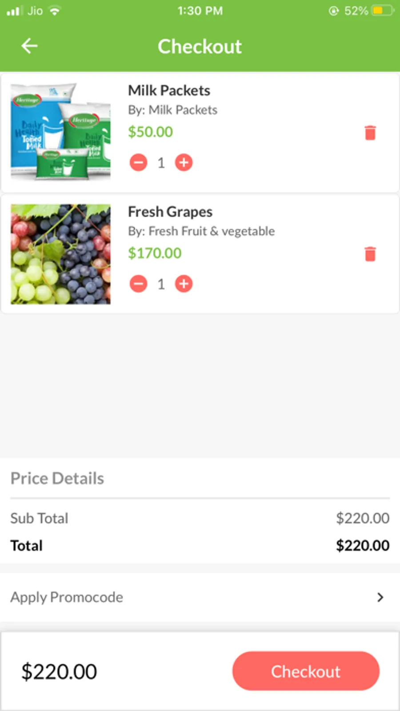This screenshot has width=400, height=711.
Task: Tap the battery indicator in status bar
Action: point(382,11)
